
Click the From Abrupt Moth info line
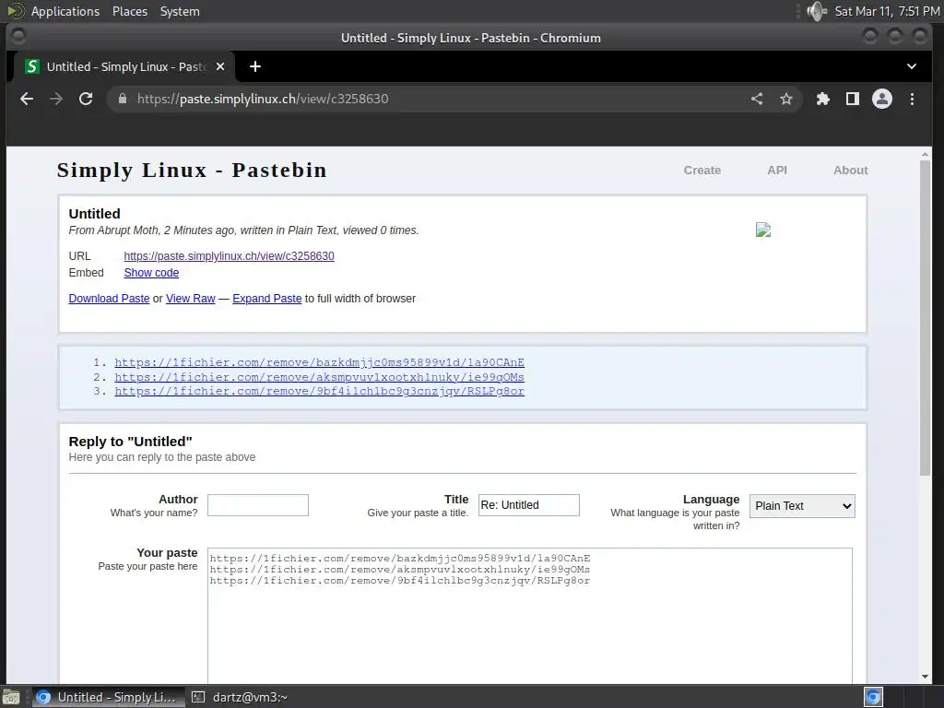[x=243, y=230]
